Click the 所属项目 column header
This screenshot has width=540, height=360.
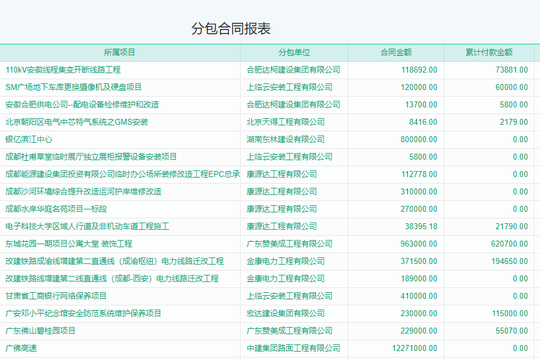(x=119, y=52)
